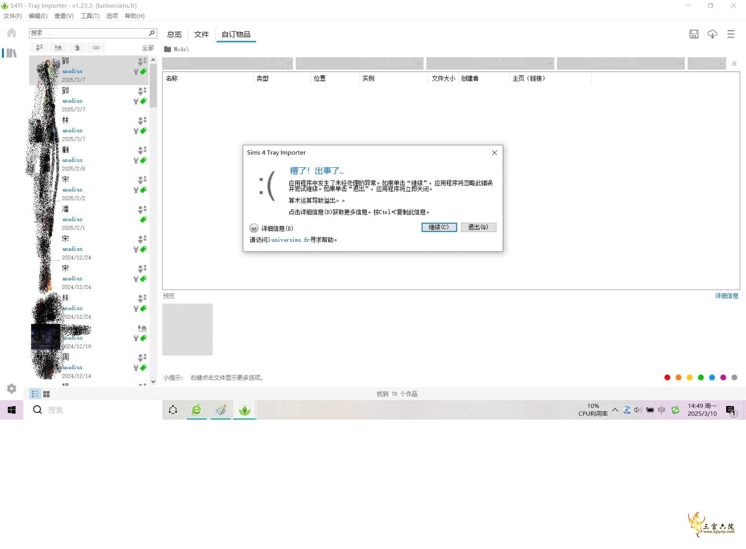The height and width of the screenshot is (549, 746).
Task: Open the fourth filter dropdown
Action: [621, 63]
